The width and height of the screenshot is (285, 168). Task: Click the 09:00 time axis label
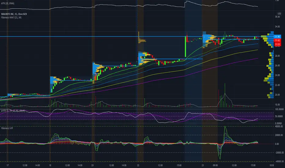[x=215, y=166]
